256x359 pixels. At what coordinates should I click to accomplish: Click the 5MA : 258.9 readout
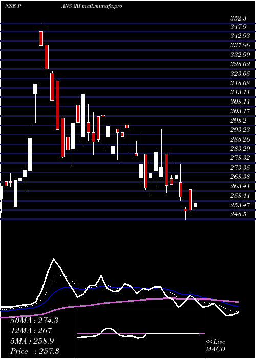click(x=32, y=341)
